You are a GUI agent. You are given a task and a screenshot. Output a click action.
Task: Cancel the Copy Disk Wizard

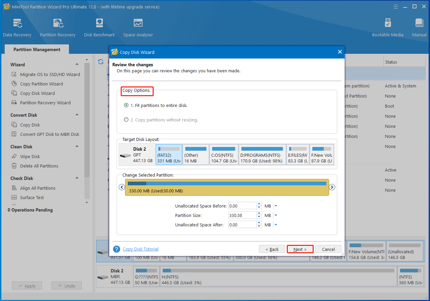click(x=328, y=249)
